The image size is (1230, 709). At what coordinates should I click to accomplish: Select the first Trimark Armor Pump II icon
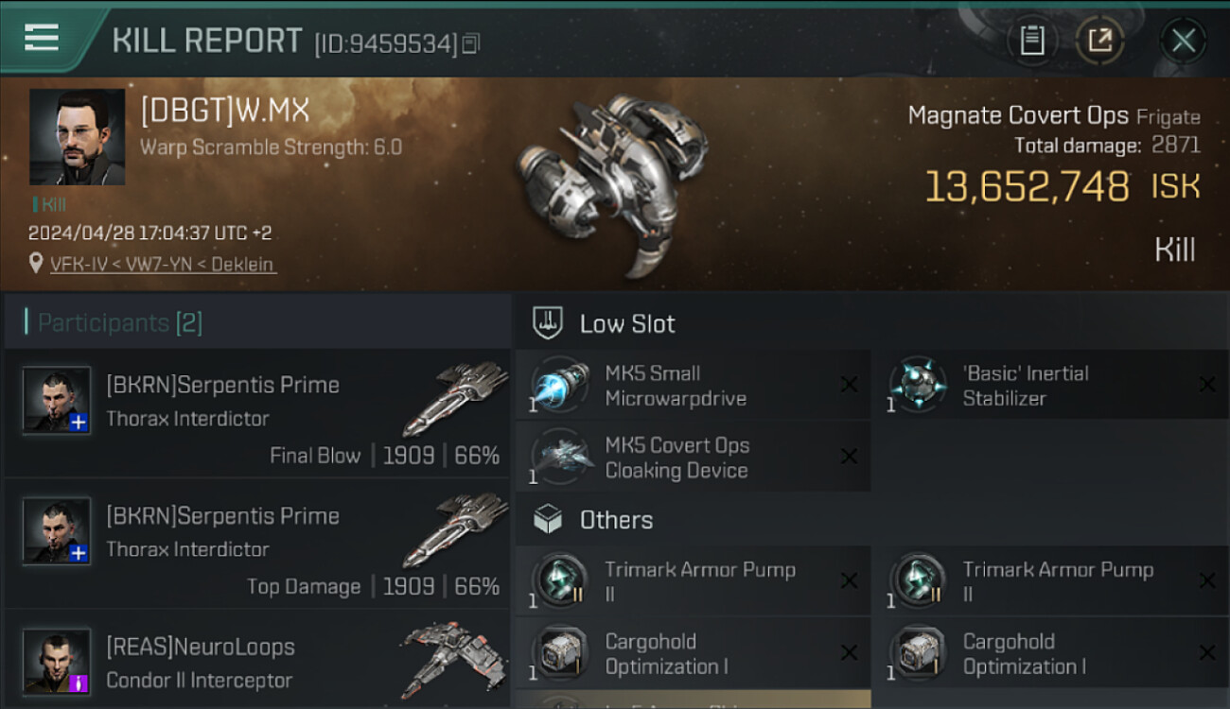(x=560, y=581)
